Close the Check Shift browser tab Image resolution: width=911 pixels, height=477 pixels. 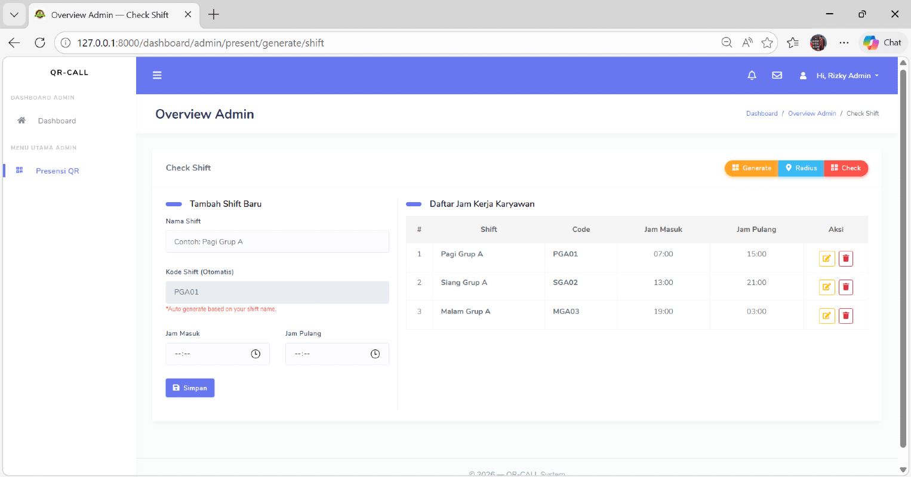point(187,14)
